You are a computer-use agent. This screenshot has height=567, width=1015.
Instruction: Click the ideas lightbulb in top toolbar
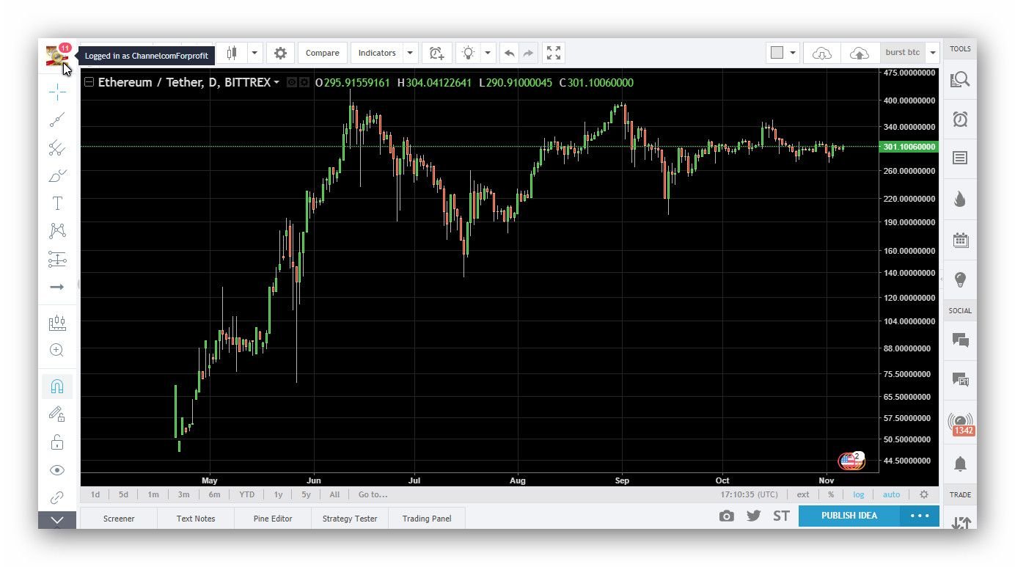[x=468, y=53]
